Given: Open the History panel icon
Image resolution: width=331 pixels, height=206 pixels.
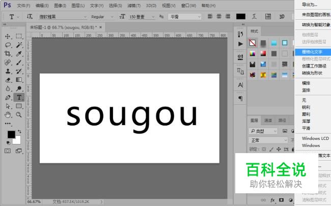Looking at the screenshot, I should pos(240,34).
